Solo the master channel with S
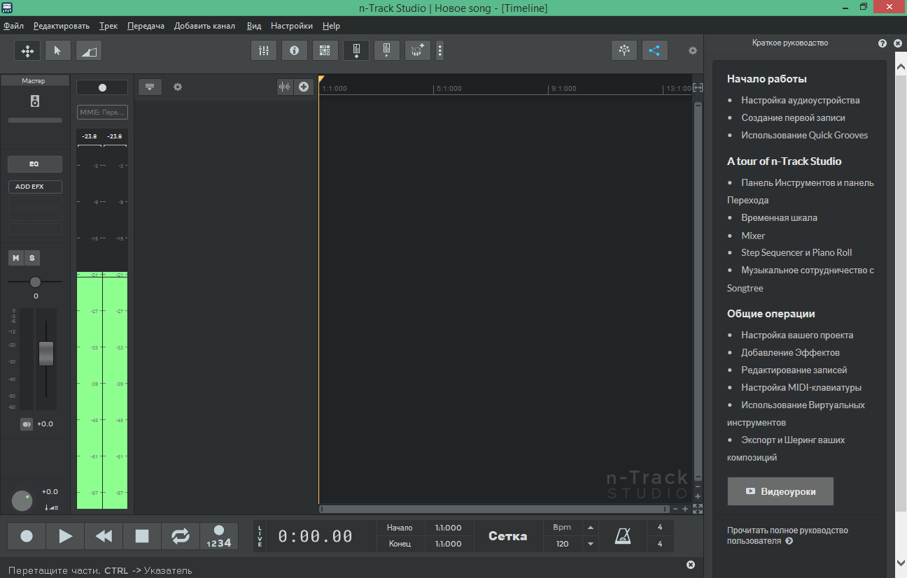 32,259
